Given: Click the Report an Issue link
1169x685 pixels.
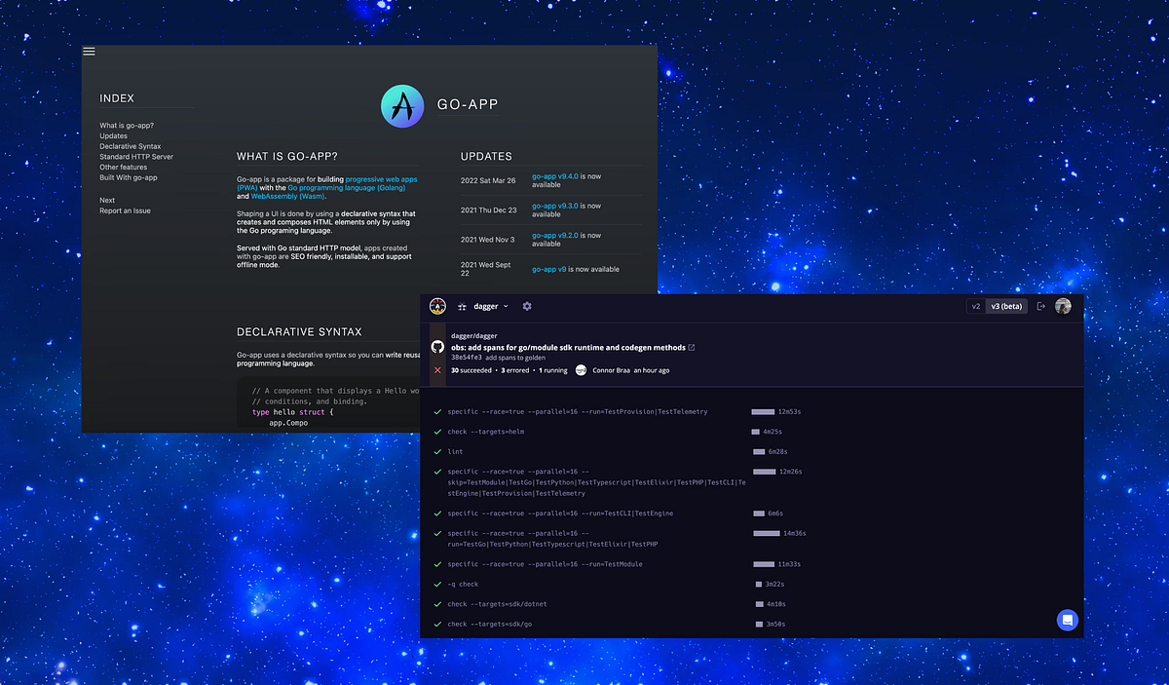Looking at the screenshot, I should click(x=124, y=210).
